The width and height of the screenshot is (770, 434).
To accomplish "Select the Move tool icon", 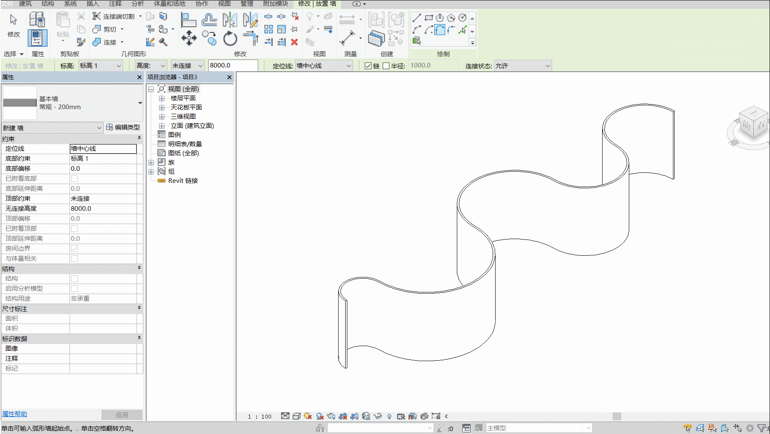I will pos(189,38).
